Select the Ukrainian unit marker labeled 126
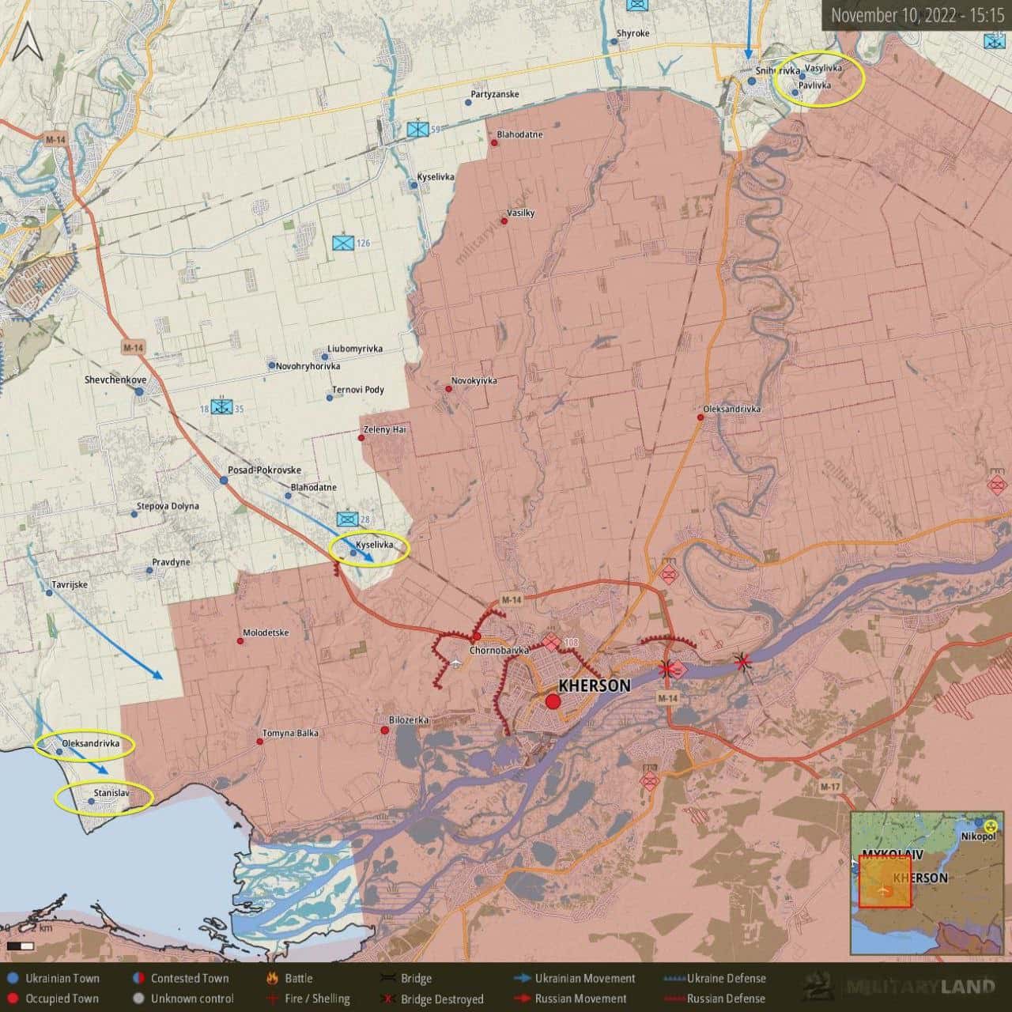Viewport: 1012px width, 1012px height. pos(343,242)
